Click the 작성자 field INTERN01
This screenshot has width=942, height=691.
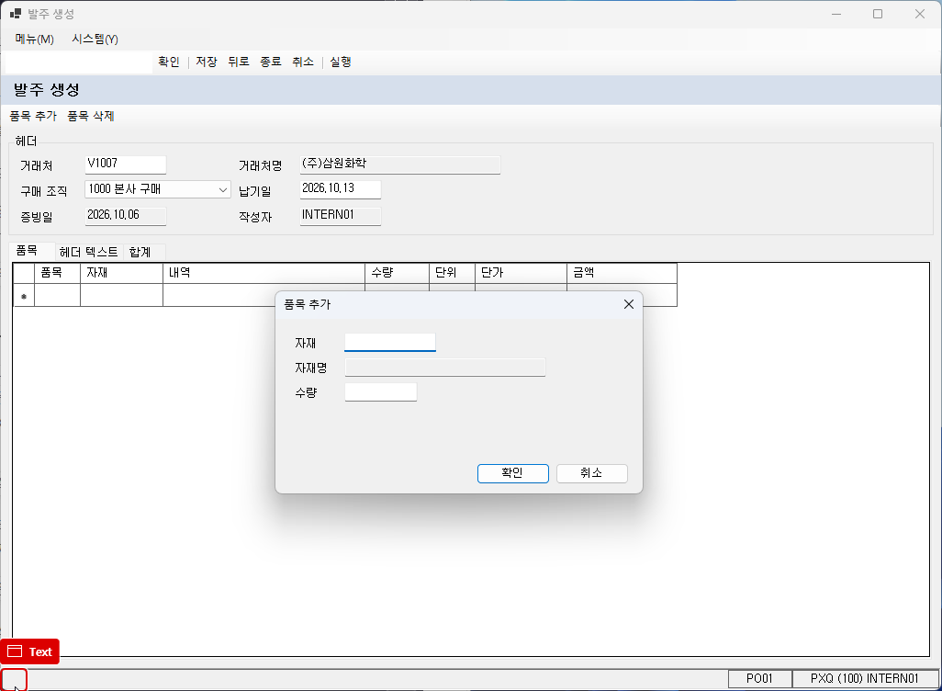[x=340, y=215]
